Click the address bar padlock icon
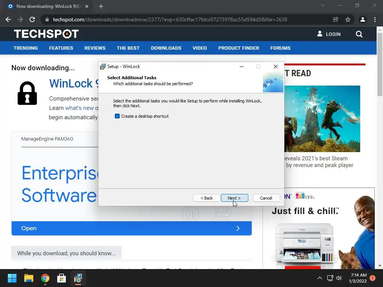The image size is (383, 287). pos(47,19)
